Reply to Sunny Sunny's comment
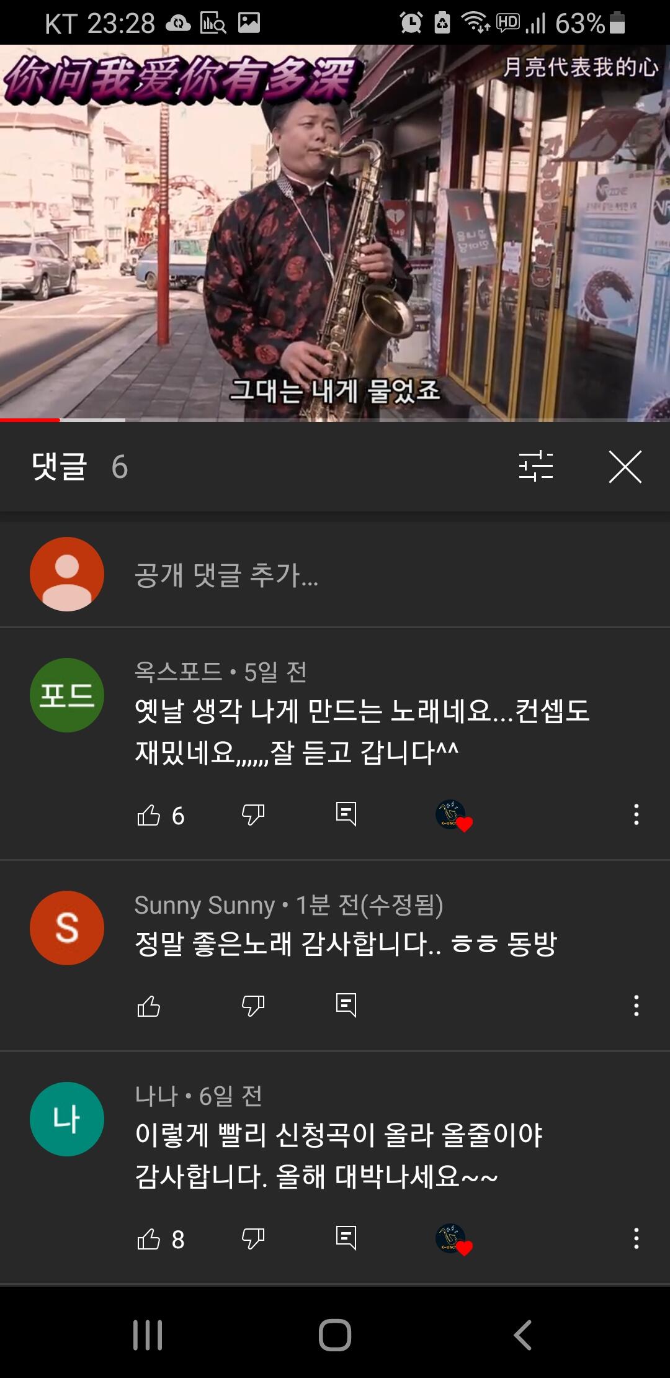Image resolution: width=670 pixels, height=1378 pixels. pyautogui.click(x=346, y=1005)
